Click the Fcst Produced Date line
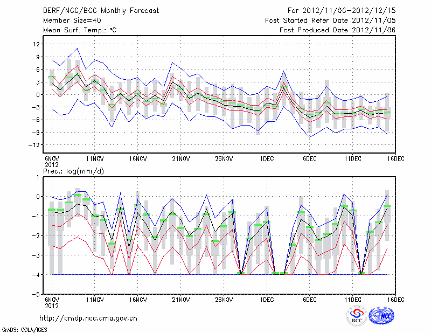The width and height of the screenshot is (431, 333). click(337, 30)
